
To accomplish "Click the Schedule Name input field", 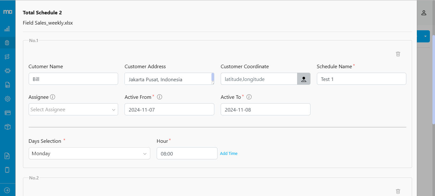I will coord(361,79).
